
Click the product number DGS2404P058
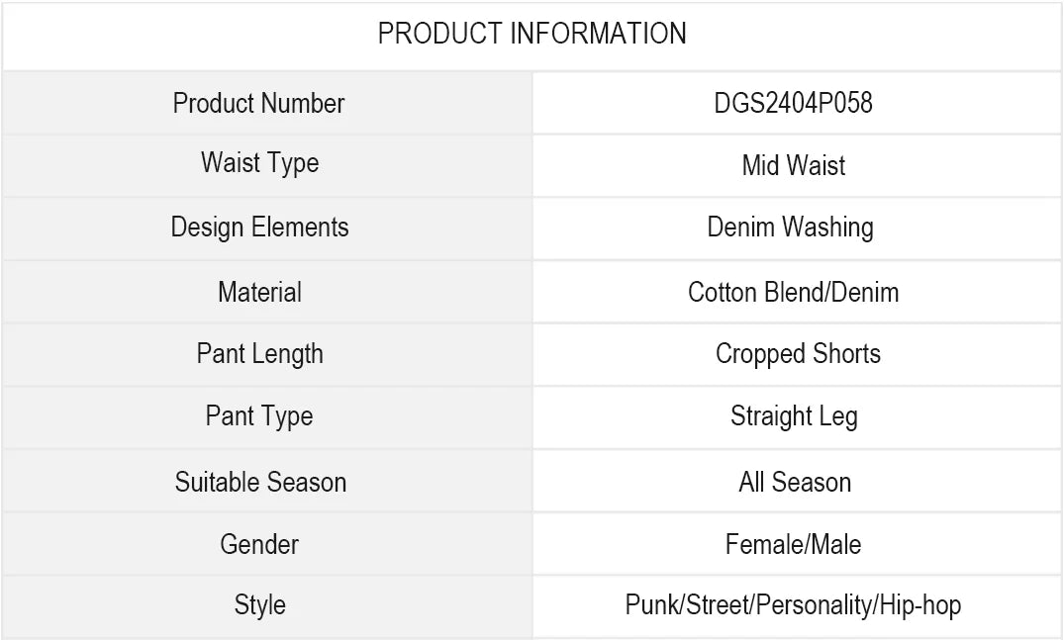click(794, 103)
